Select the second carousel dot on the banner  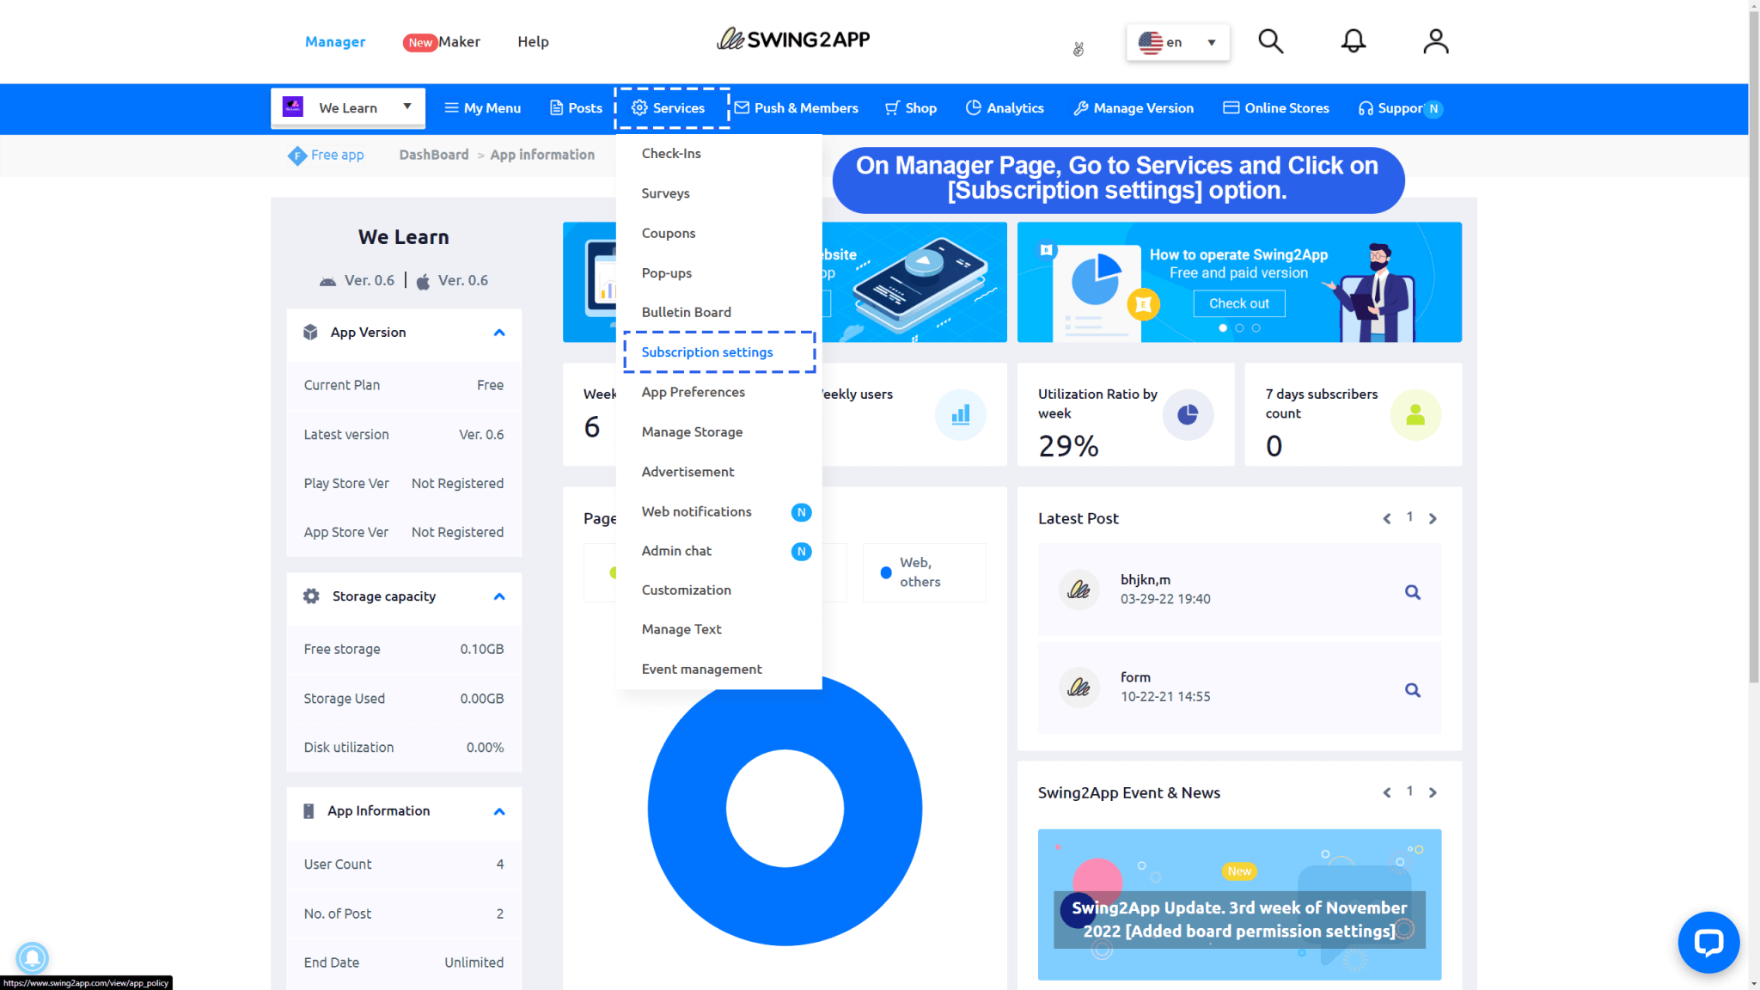(1239, 327)
